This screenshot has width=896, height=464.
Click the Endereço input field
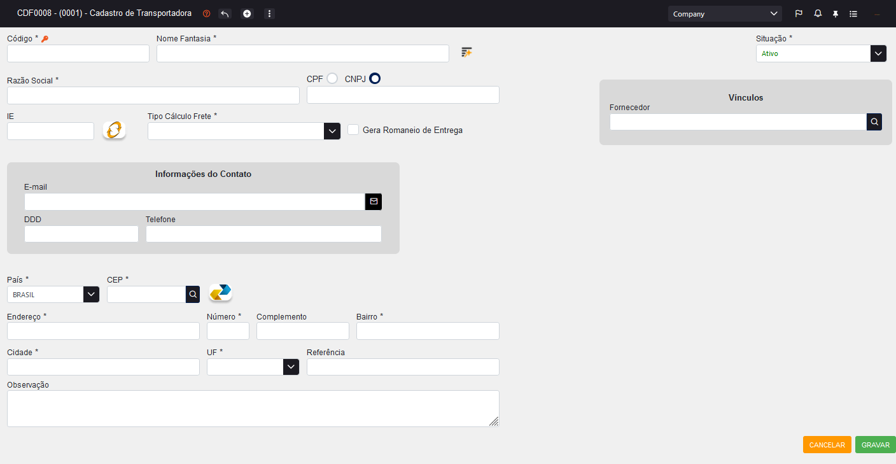pos(103,331)
